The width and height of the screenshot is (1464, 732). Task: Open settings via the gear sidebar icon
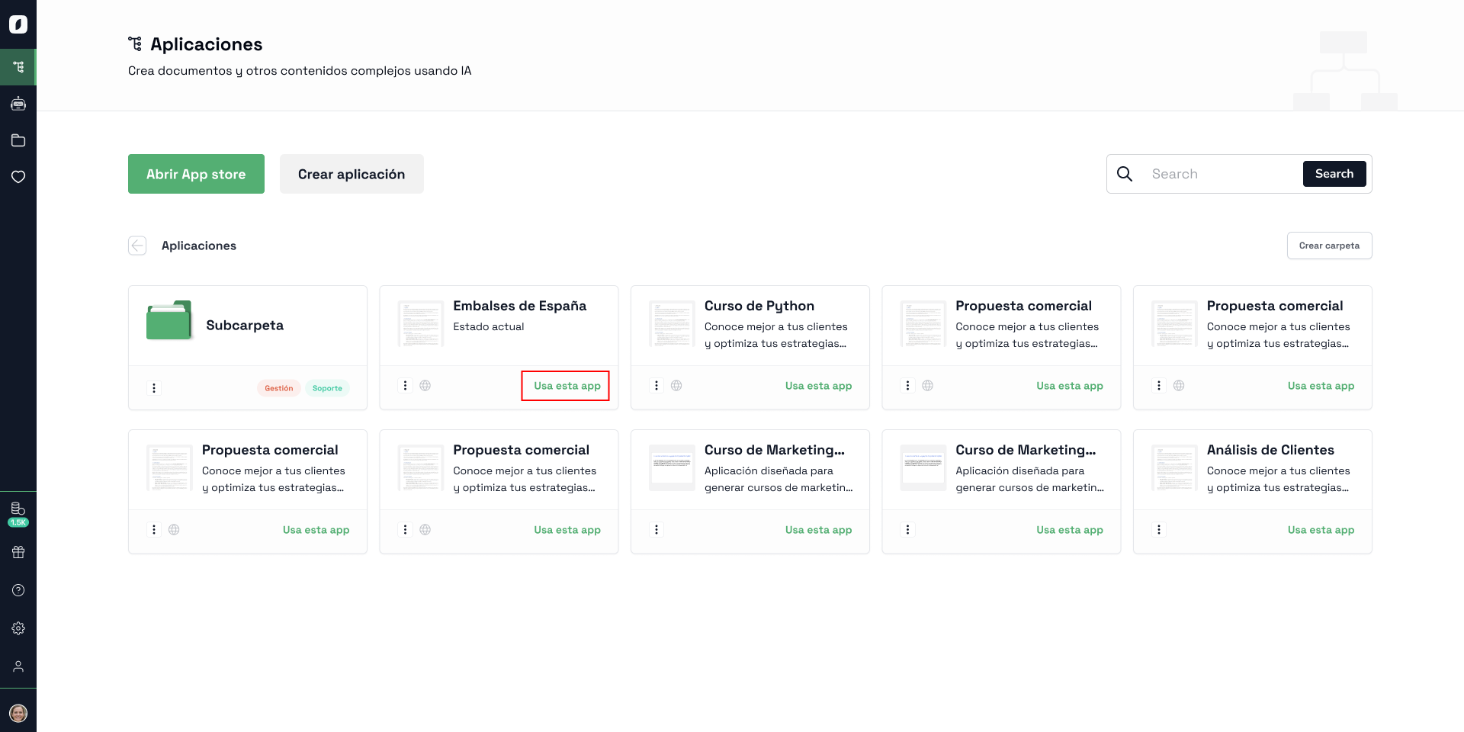tap(18, 628)
